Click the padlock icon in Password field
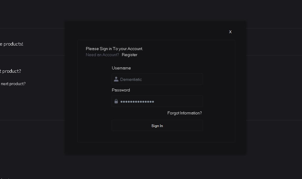 [x=116, y=101]
